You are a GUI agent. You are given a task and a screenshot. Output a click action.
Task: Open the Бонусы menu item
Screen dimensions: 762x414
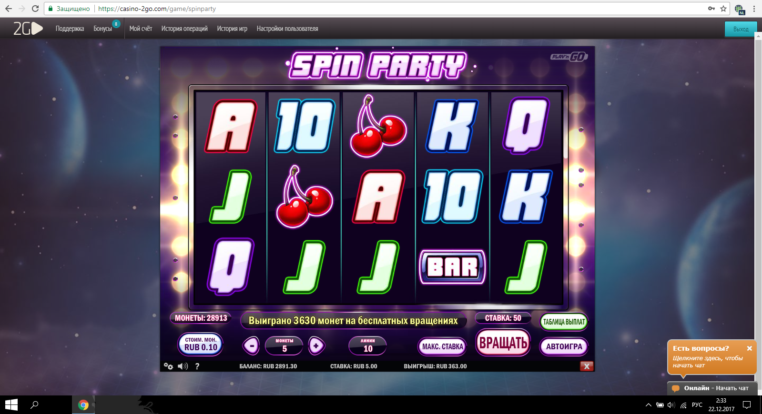click(102, 29)
